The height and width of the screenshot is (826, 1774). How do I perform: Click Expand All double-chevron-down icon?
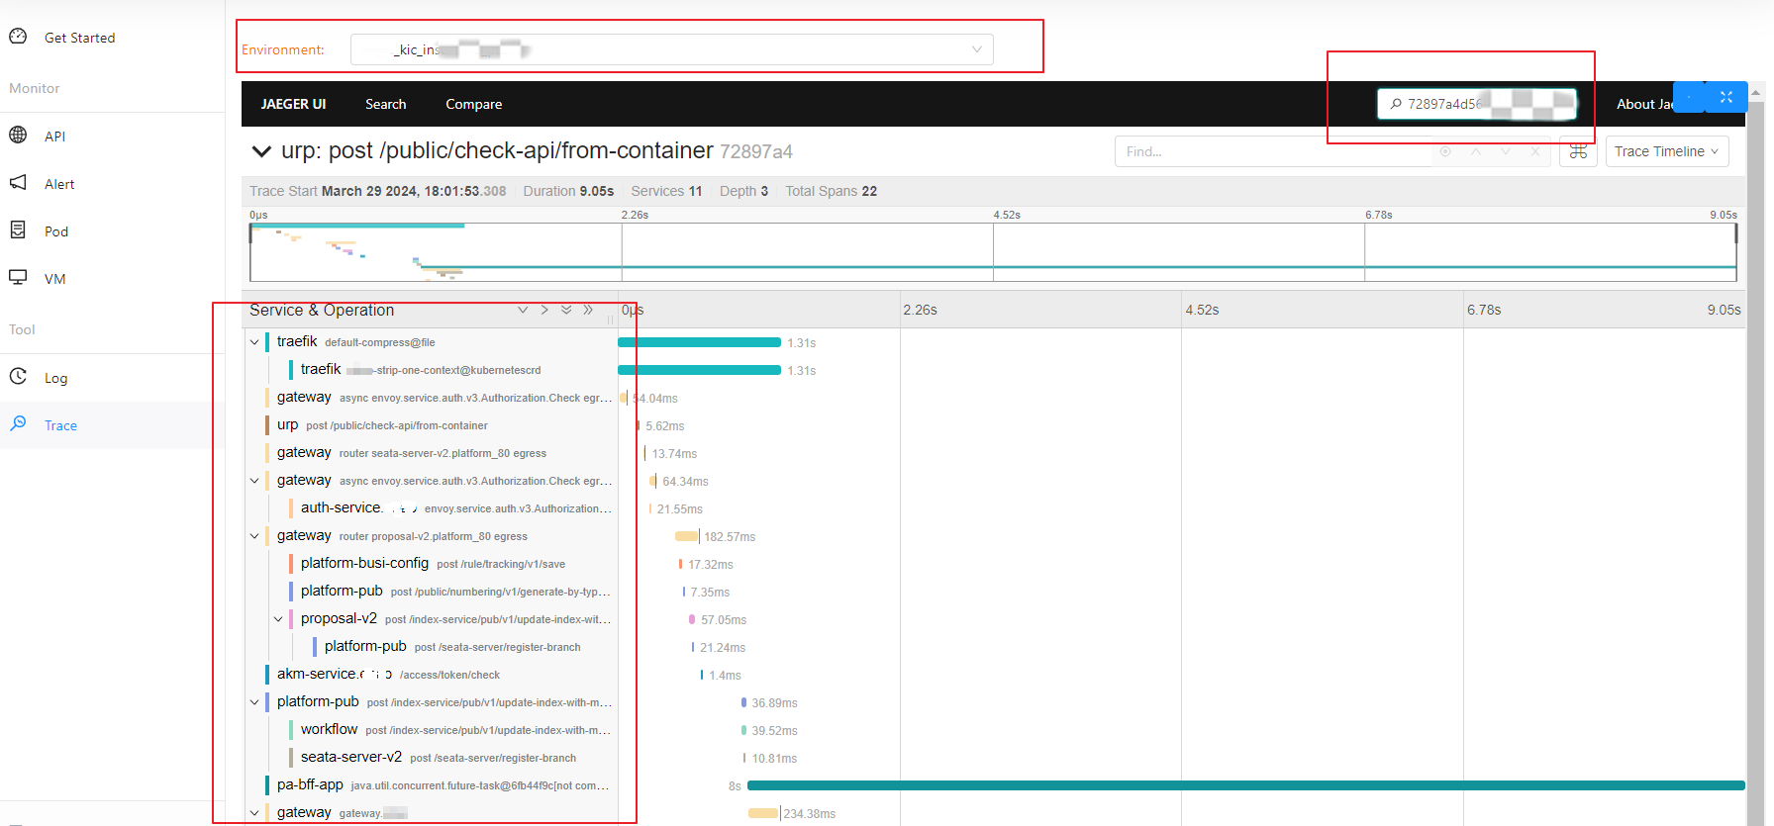point(566,310)
